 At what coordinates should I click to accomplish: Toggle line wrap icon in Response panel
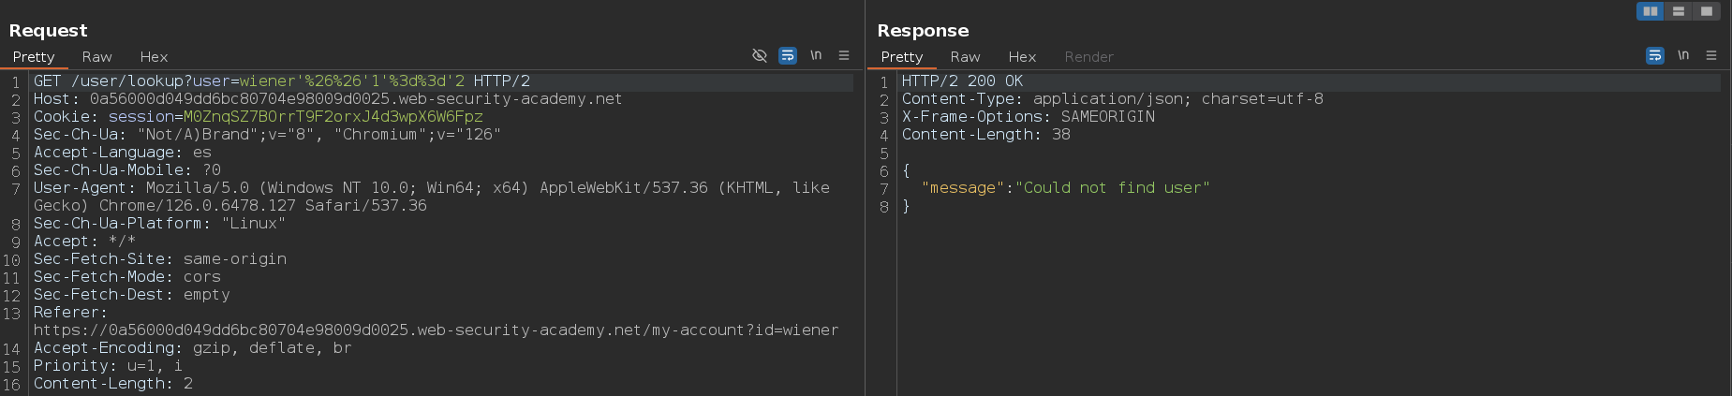click(1655, 56)
